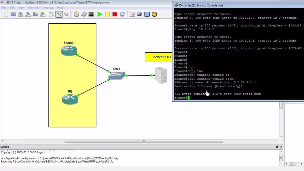Click the green link status dot by Branch router

pos(77,55)
